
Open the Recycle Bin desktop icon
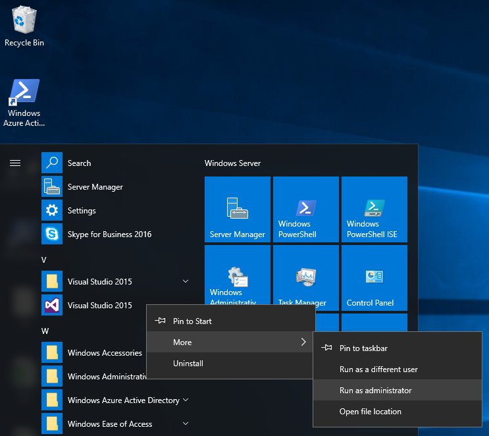coord(24,21)
